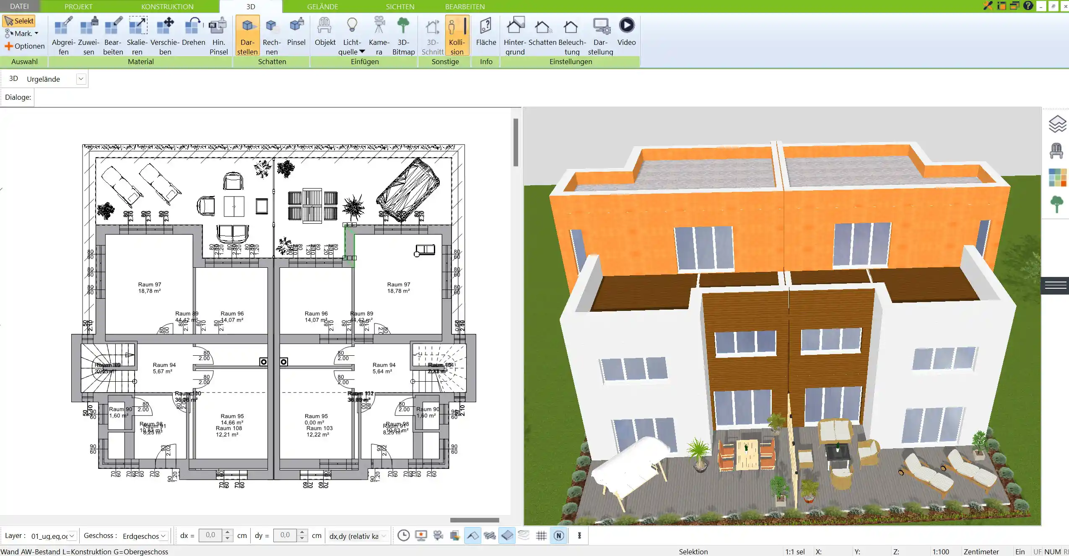Screen dimensions: 1069x556
Task: Open the DATEI menu
Action: [x=19, y=6]
